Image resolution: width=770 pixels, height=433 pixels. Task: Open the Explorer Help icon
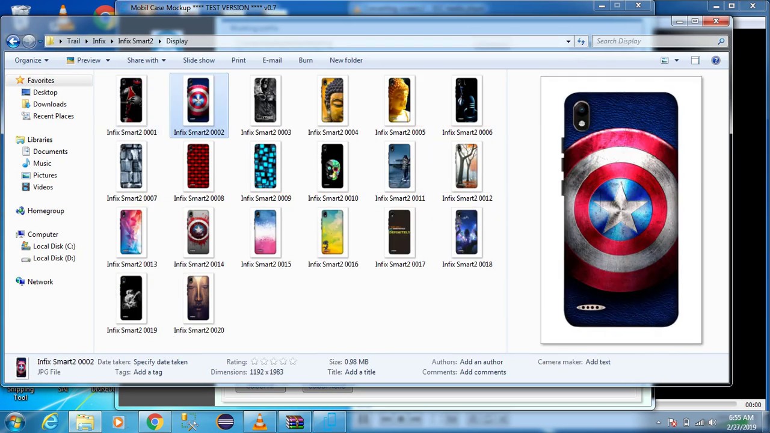716,60
